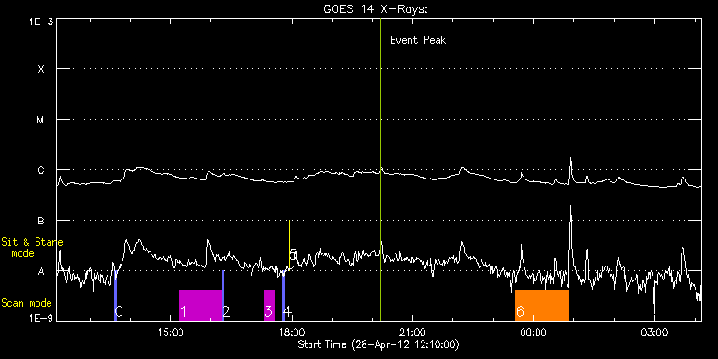Screen dimensions: 718x359
Task: Click the 'GOES 14 X-Rays:' title
Action: tap(376, 9)
